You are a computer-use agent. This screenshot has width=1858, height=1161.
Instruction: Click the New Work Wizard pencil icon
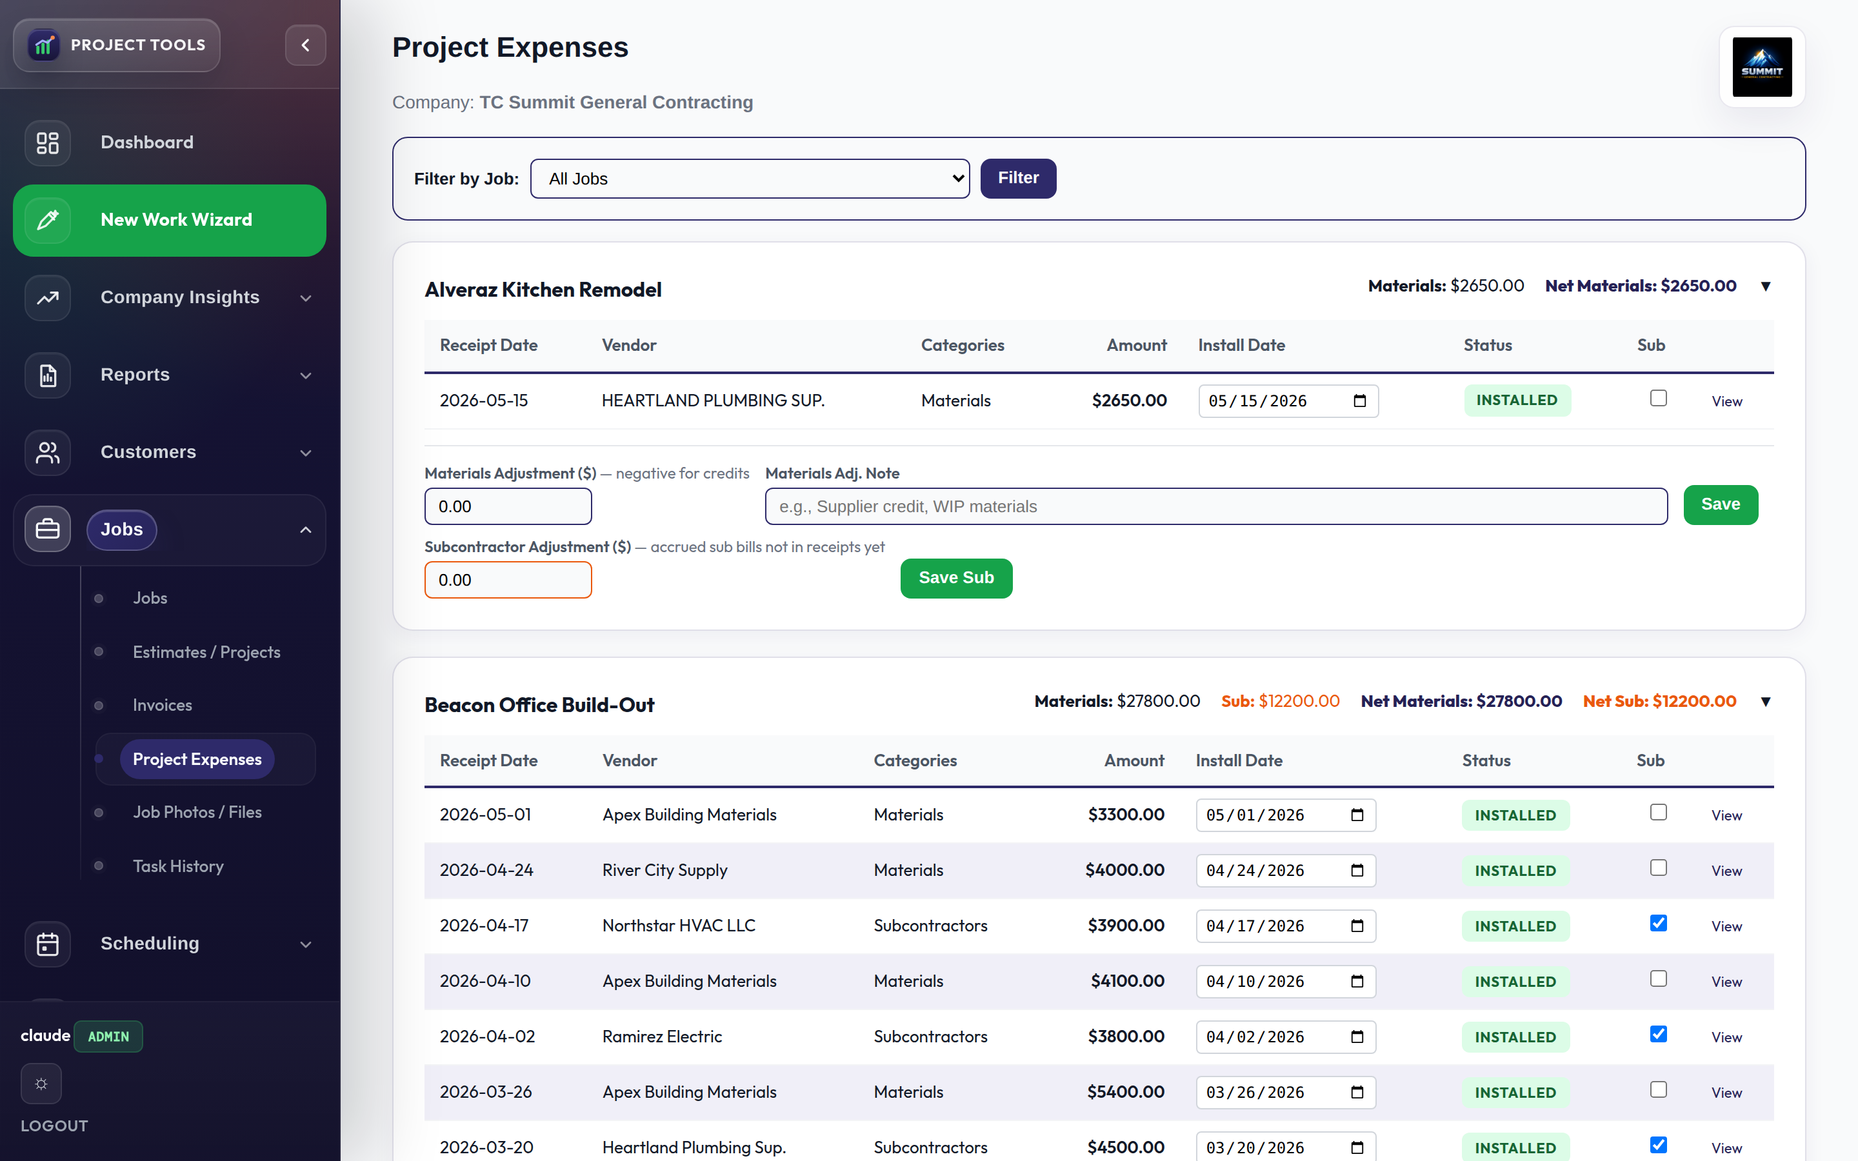point(48,221)
